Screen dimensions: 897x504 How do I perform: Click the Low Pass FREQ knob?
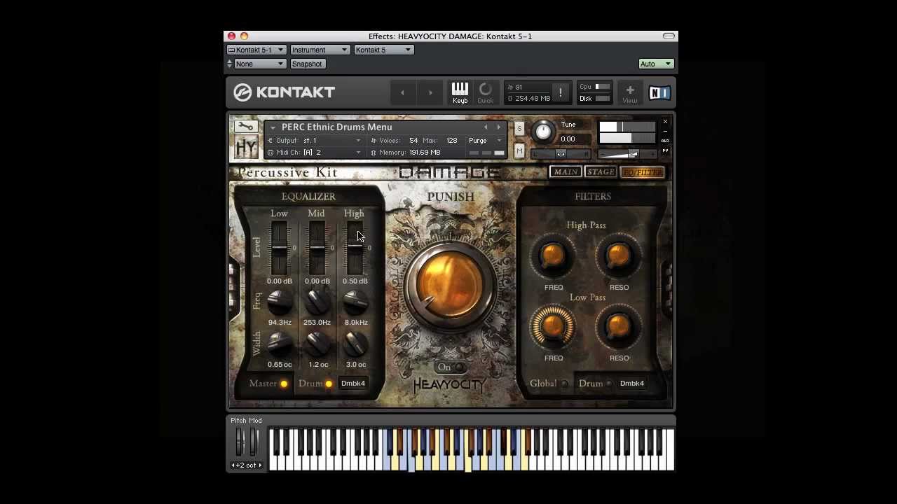click(553, 326)
